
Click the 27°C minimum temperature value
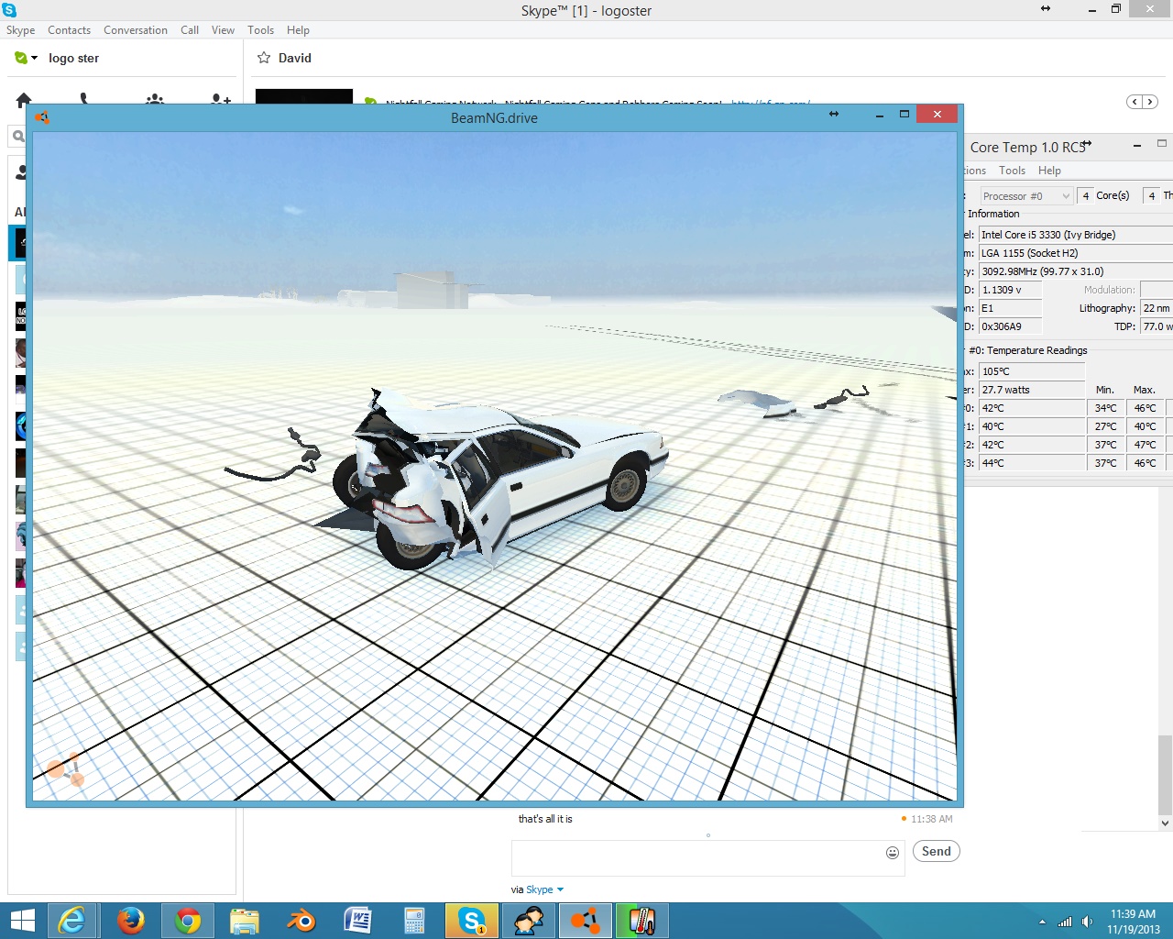point(1106,426)
